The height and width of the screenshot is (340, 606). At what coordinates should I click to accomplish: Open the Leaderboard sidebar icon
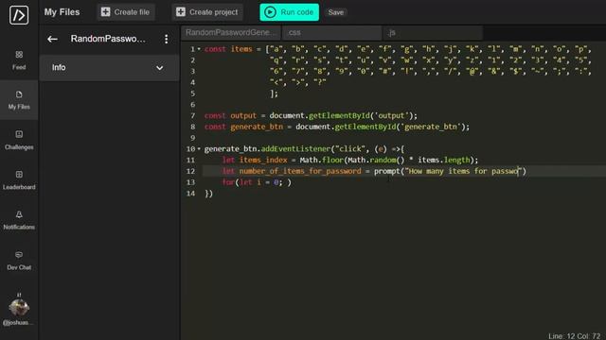coord(19,174)
